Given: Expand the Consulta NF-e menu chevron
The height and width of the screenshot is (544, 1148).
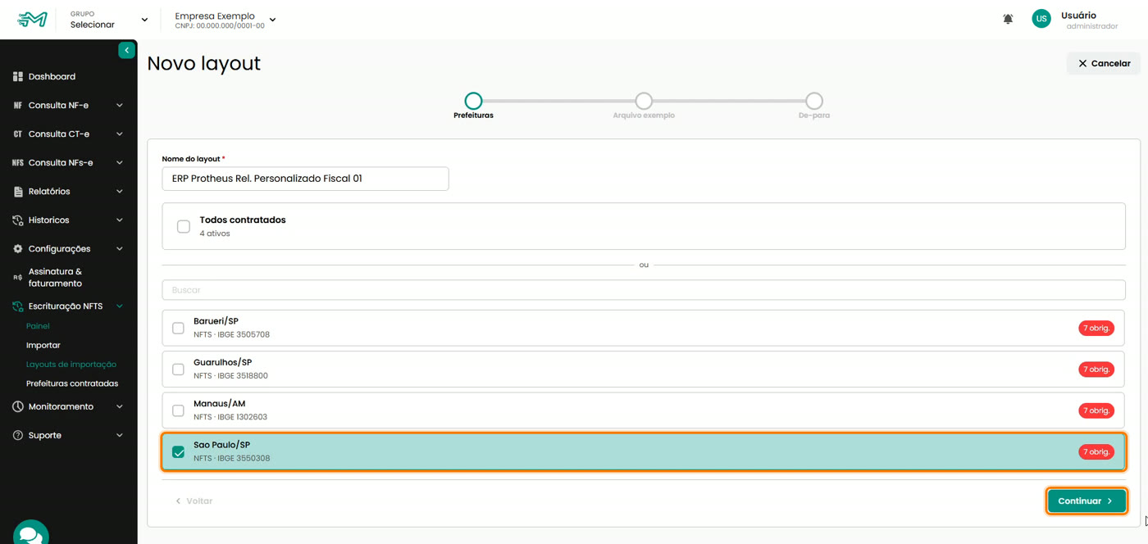Looking at the screenshot, I should 120,105.
